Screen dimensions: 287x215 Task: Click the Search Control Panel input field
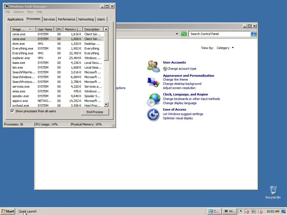[219, 34]
